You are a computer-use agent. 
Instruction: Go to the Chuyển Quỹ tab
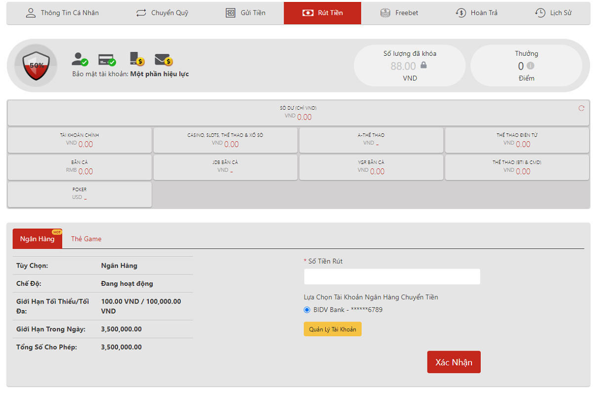click(x=162, y=13)
